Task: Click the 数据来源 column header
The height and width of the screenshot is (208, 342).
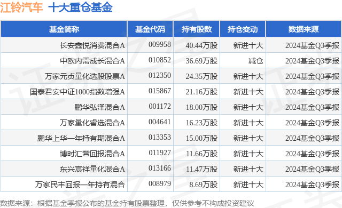Action: coord(304,29)
